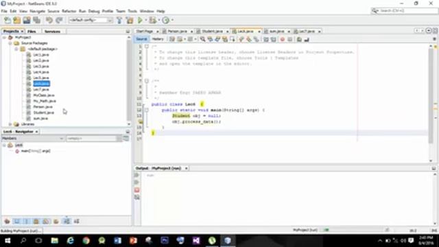The height and width of the screenshot is (247, 439).
Task: Collapse the Source Packages node
Action: 10,43
